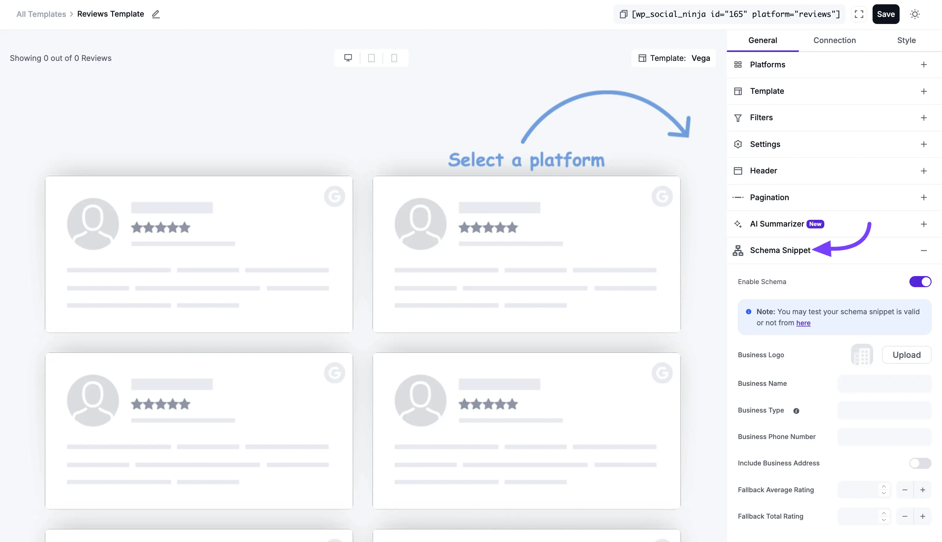Screen dimensions: 942x542
Task: Click the Business Type info icon
Action: (796, 411)
